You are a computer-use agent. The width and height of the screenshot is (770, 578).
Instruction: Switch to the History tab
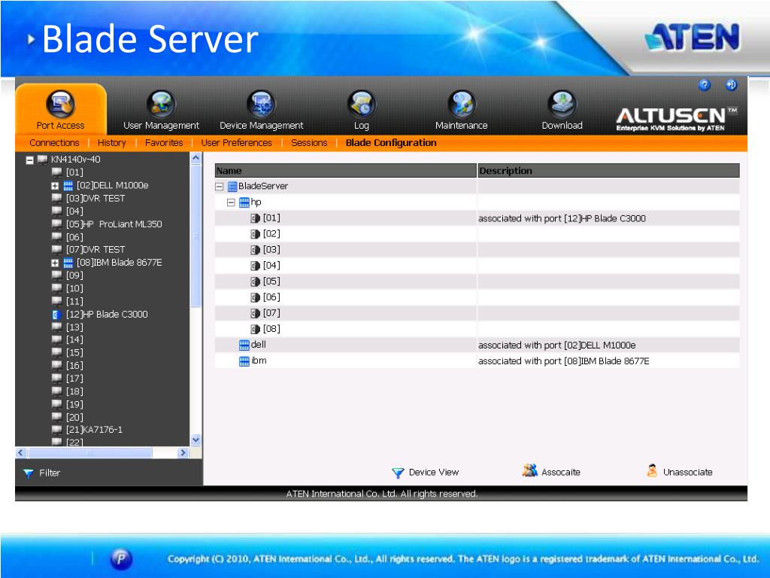[111, 143]
